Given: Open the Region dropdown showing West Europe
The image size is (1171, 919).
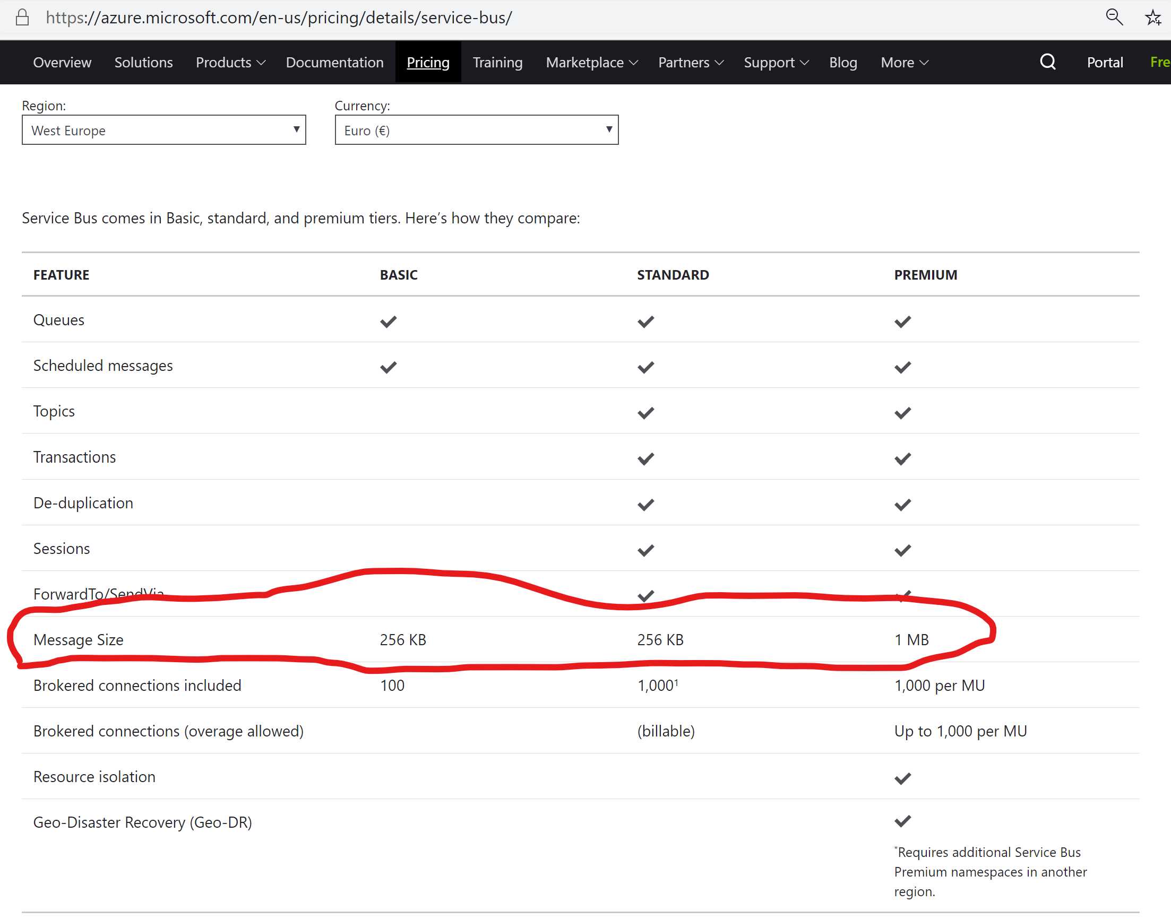Looking at the screenshot, I should click(x=163, y=129).
